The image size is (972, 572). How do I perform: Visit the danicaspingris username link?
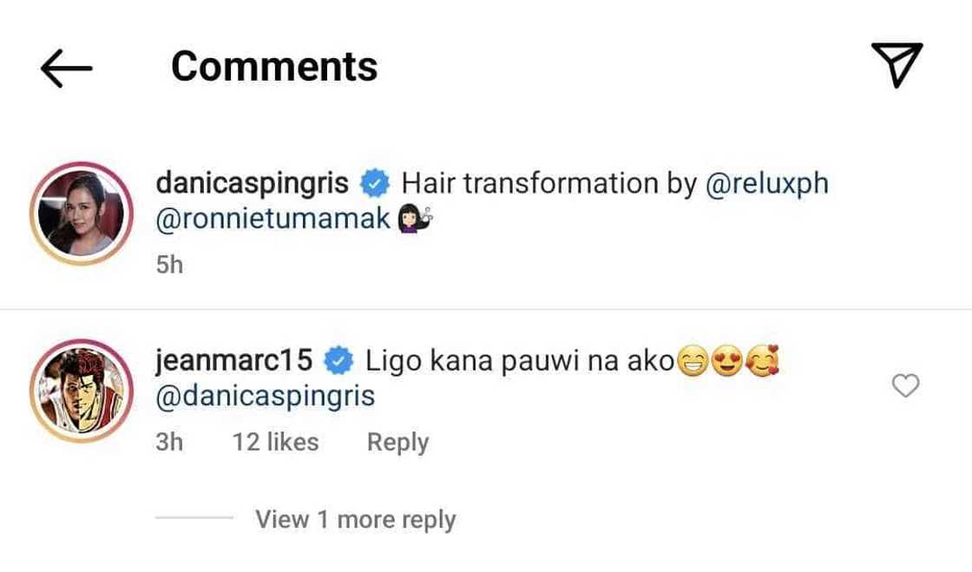252,184
